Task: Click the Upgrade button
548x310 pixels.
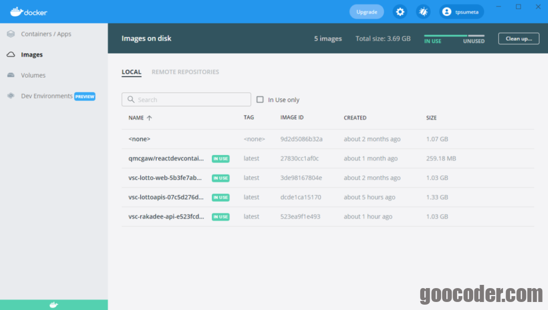Action: [367, 12]
